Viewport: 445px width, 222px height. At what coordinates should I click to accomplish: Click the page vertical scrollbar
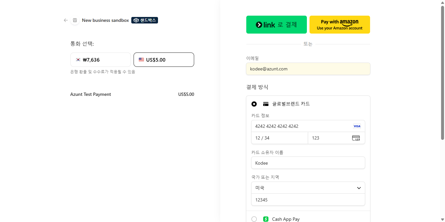tap(442, 72)
